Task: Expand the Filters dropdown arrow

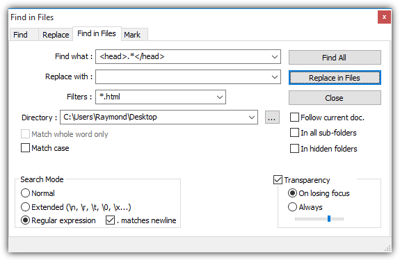Action: tap(220, 97)
